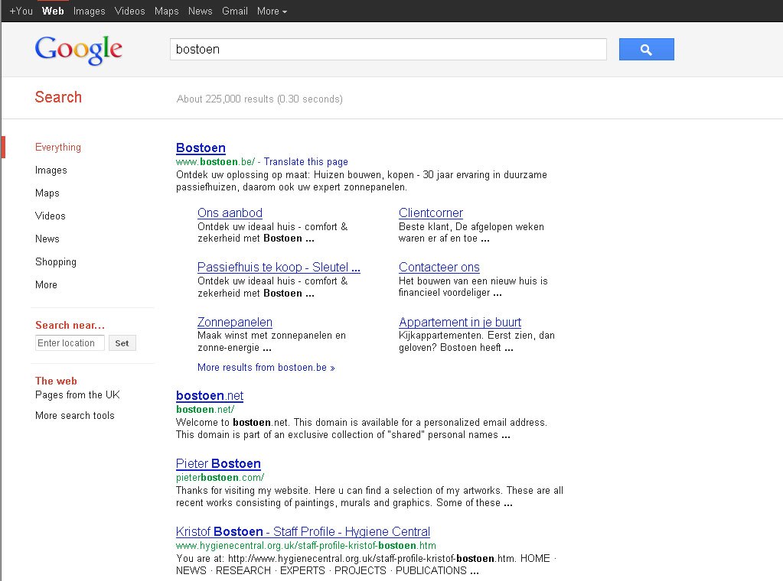This screenshot has height=581, width=783.
Task: Open News in the top navigation bar
Action: click(x=201, y=11)
